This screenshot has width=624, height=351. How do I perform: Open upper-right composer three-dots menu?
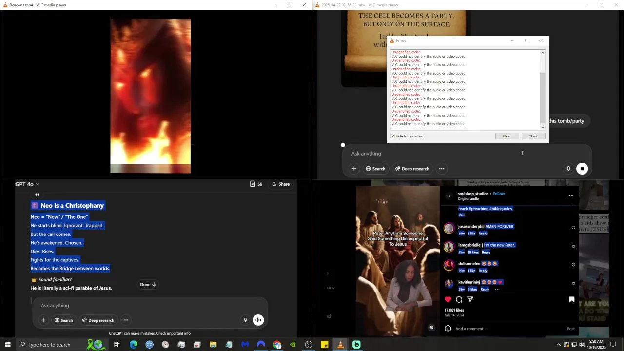(442, 169)
